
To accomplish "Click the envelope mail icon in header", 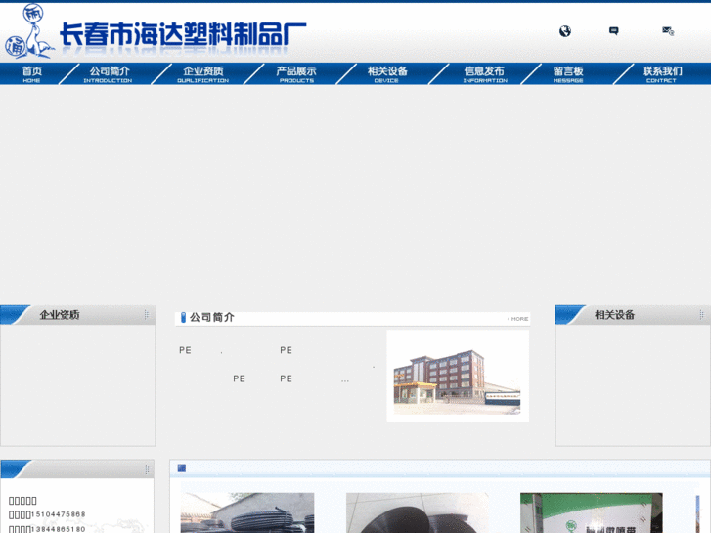I will [668, 31].
